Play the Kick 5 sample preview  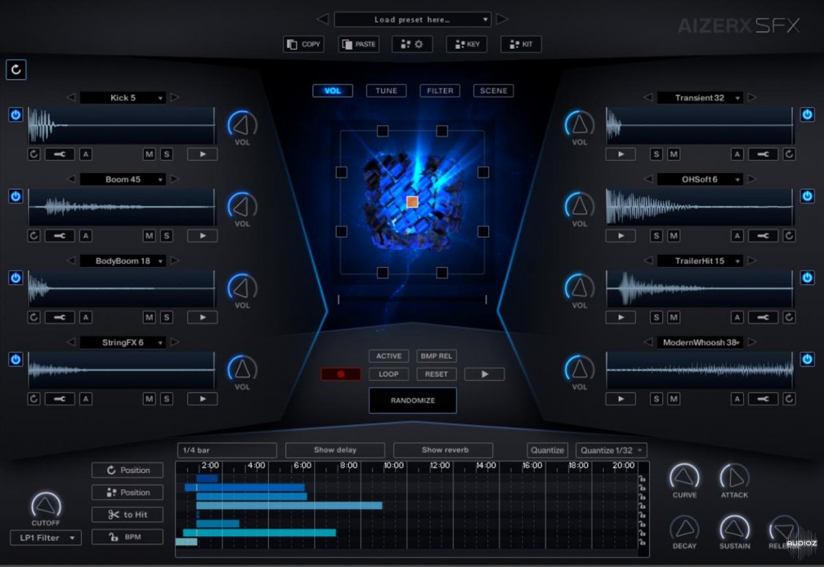(203, 154)
